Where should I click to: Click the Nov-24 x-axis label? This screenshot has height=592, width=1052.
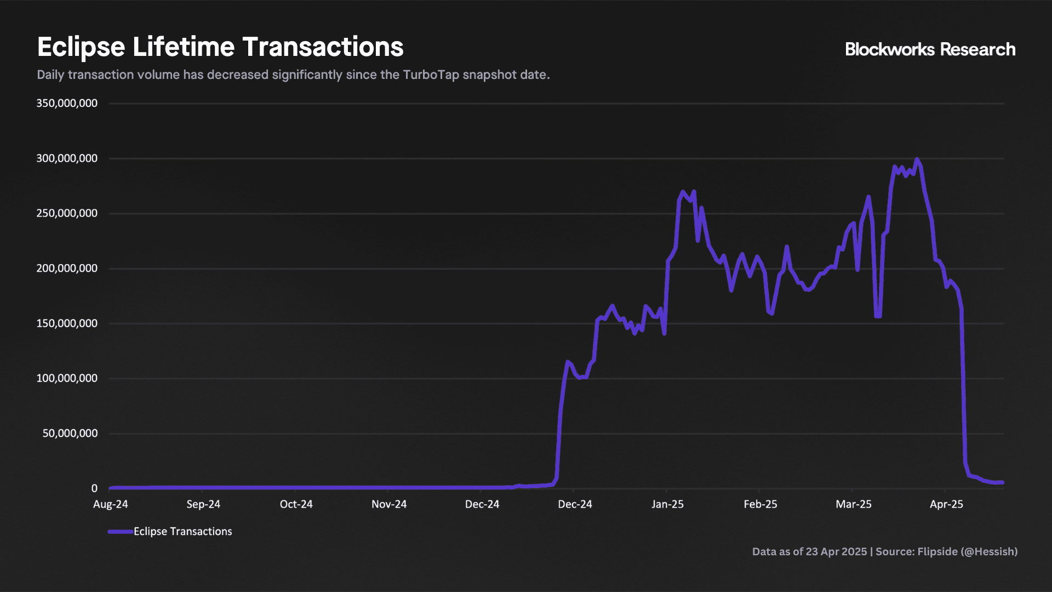389,504
